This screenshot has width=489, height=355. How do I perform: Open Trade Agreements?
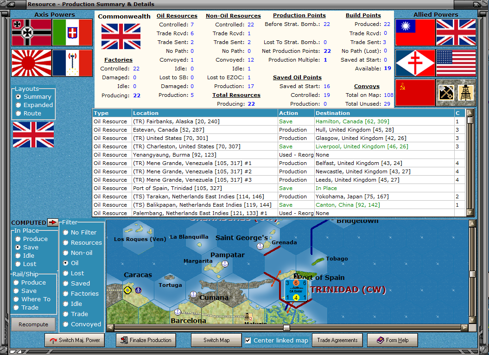pyautogui.click(x=337, y=340)
